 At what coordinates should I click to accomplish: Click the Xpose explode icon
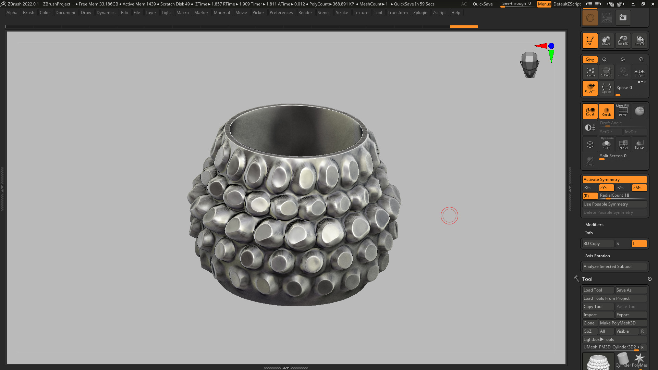(x=606, y=88)
